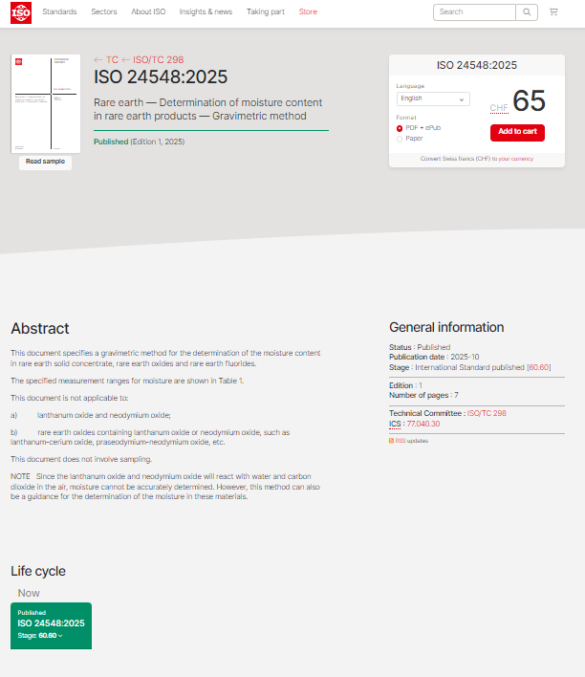This screenshot has height=677, width=585.
Task: Select PDF + ePub format option
Action: coord(400,128)
